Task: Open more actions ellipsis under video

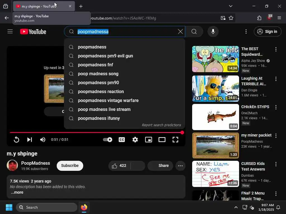Action: (180, 166)
